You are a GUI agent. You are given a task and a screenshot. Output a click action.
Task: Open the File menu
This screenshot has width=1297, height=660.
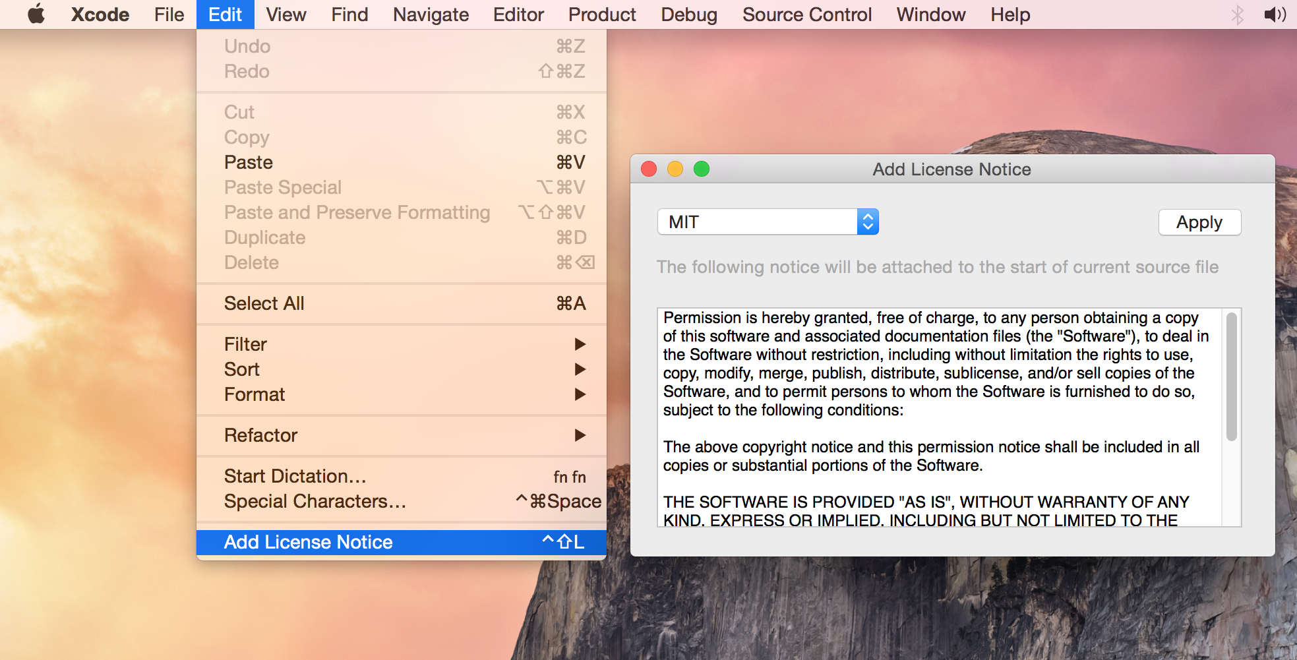click(169, 15)
